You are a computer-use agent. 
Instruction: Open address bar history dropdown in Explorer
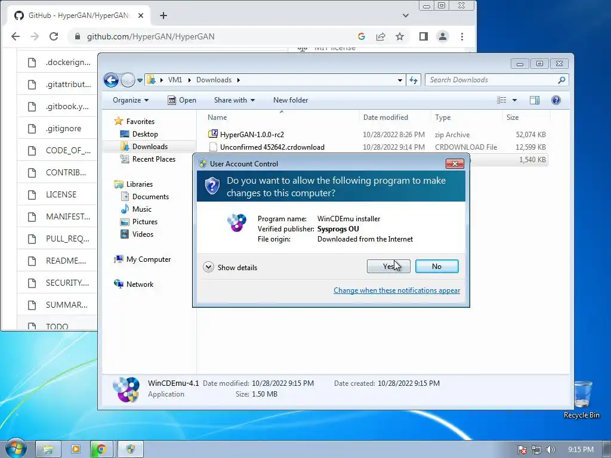click(400, 81)
